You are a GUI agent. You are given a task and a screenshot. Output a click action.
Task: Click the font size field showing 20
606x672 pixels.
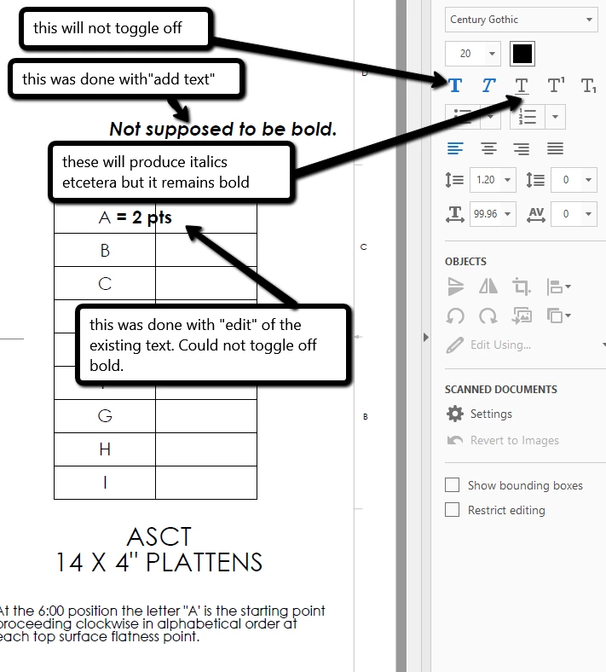(x=465, y=54)
